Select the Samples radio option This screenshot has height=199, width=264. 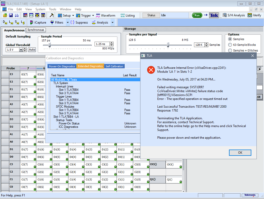[x=230, y=39]
